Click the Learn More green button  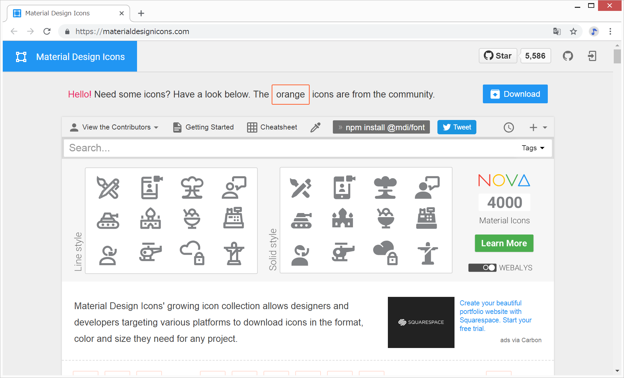pyautogui.click(x=504, y=243)
